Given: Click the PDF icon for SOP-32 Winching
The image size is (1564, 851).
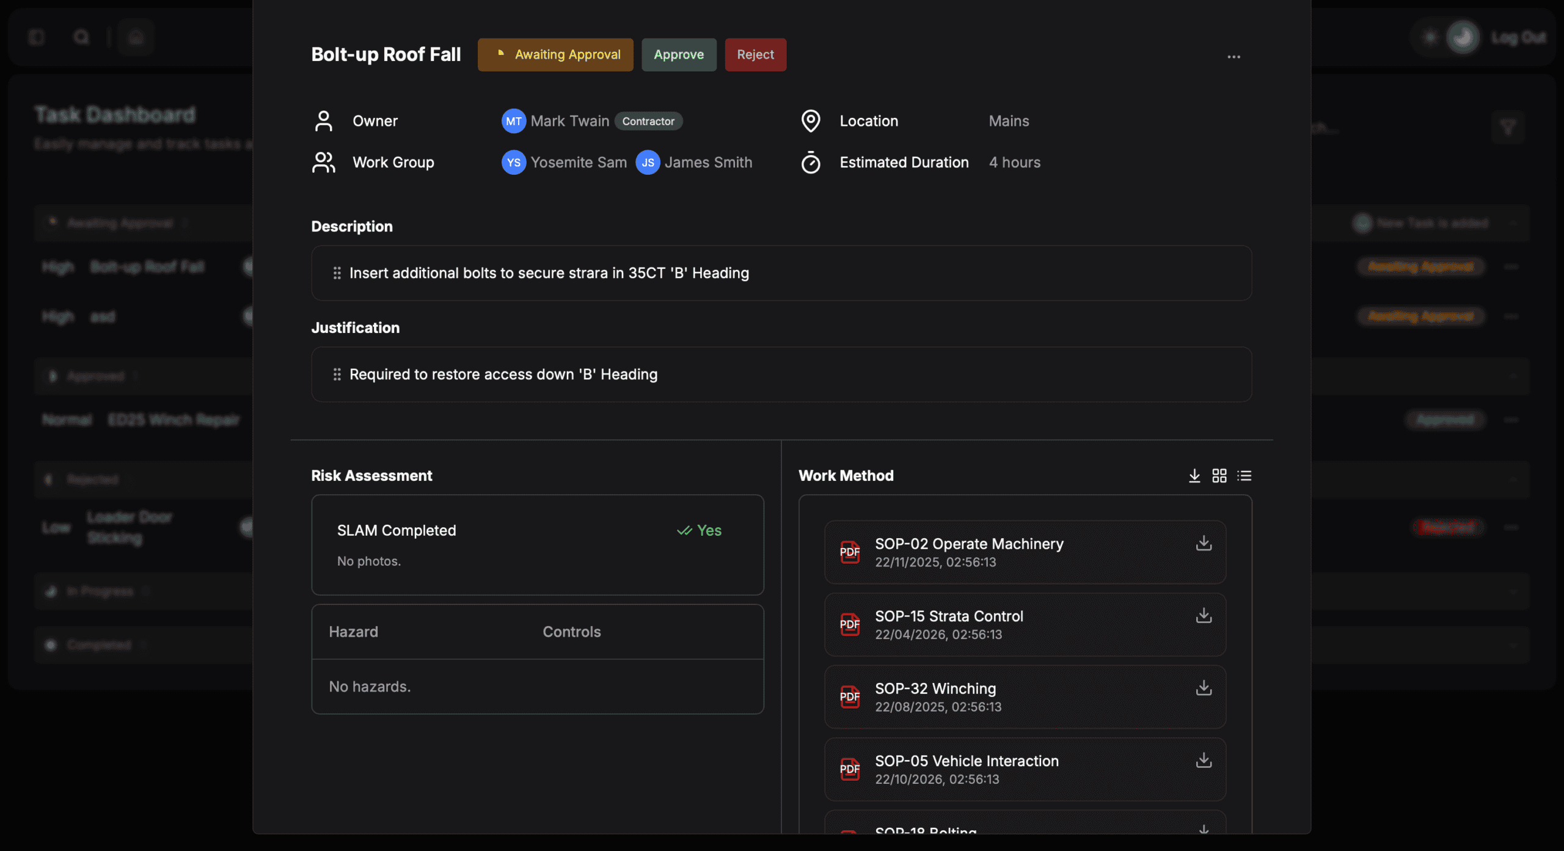Looking at the screenshot, I should (x=850, y=697).
